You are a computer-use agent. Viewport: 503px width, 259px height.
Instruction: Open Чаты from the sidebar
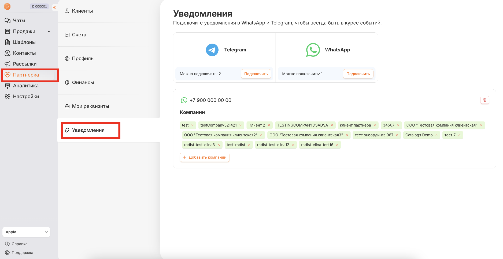[x=19, y=21]
